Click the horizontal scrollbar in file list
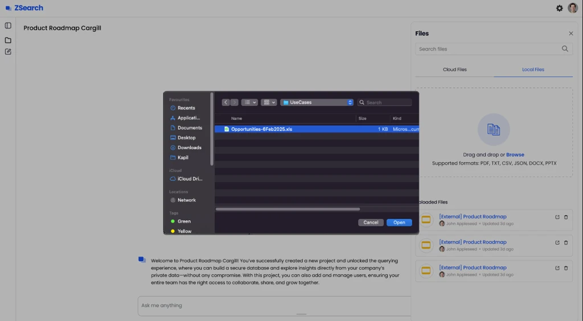583x321 pixels. click(x=288, y=209)
